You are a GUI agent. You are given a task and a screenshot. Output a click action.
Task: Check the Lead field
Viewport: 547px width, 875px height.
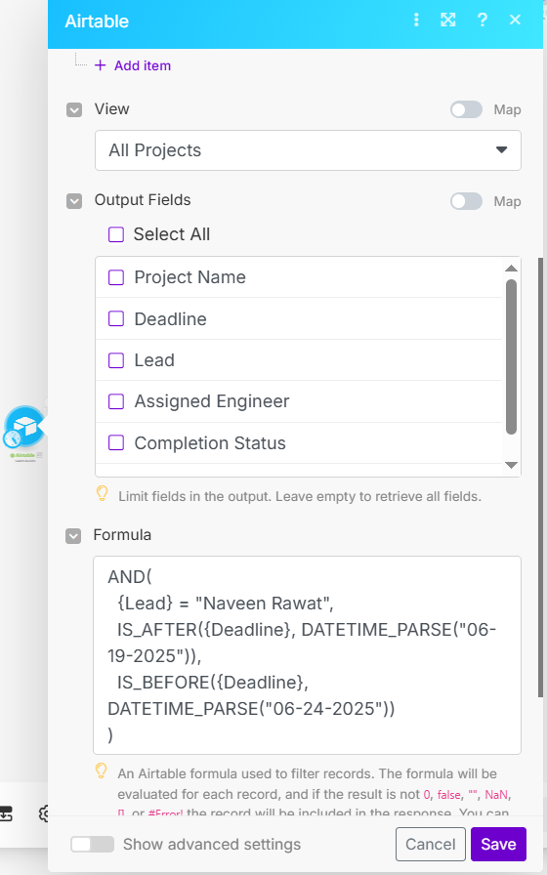(116, 360)
